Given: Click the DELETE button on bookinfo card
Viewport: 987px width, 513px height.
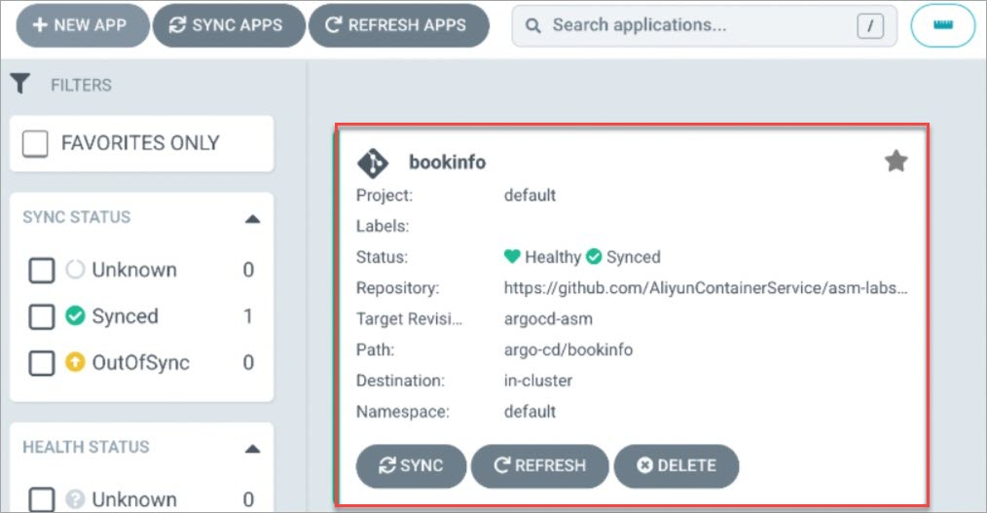Looking at the screenshot, I should click(x=676, y=466).
